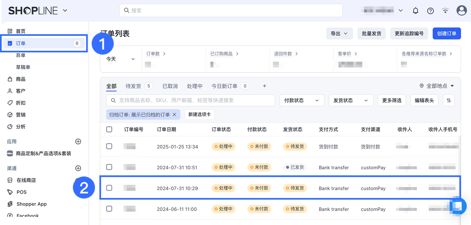
Task: Switch to the 待发货 tab
Action: pos(133,86)
